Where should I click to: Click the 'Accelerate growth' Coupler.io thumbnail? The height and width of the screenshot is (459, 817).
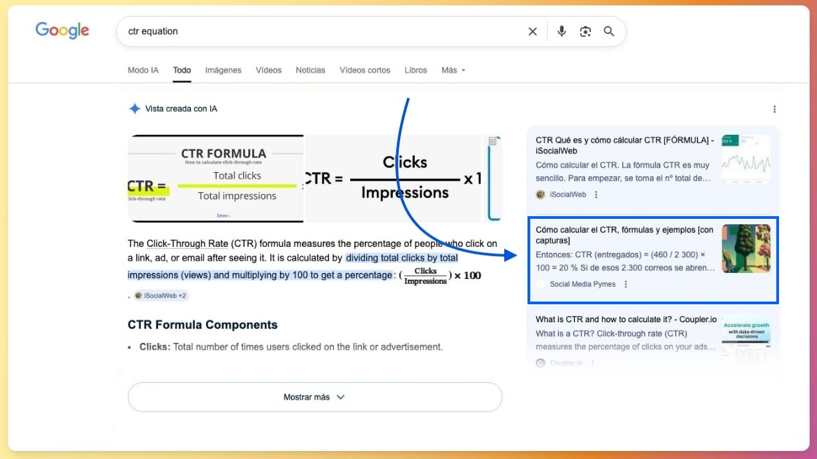point(746,338)
